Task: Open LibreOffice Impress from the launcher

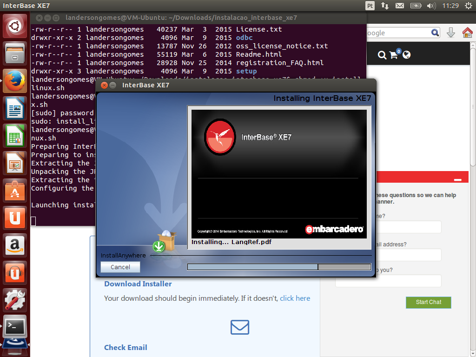Action: point(15,163)
